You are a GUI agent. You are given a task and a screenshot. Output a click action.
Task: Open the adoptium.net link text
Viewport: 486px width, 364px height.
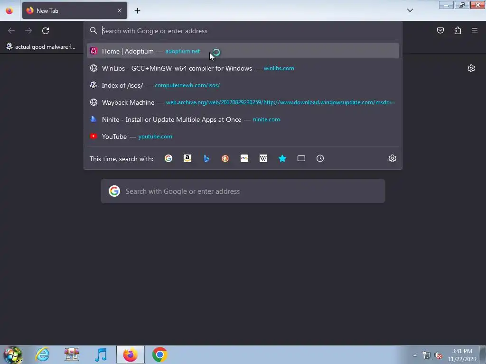[183, 51]
